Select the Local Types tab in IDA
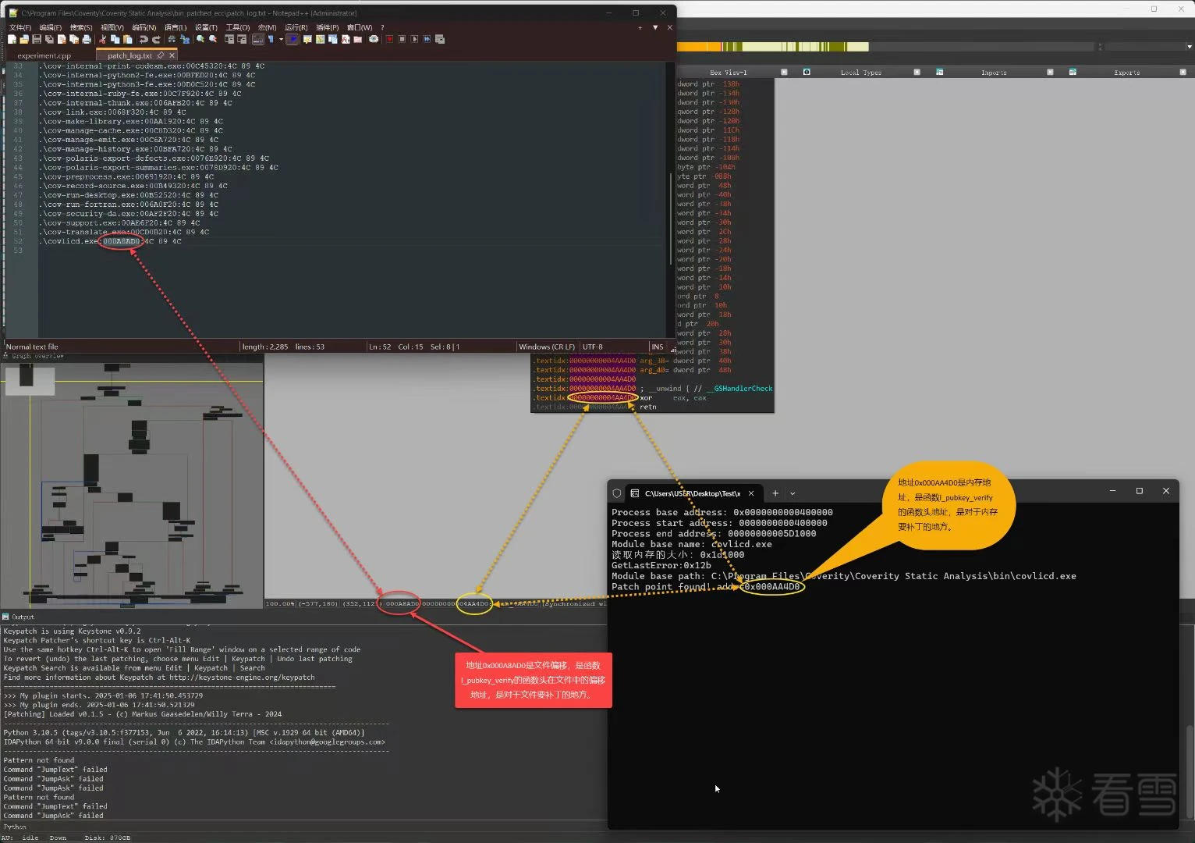This screenshot has height=843, width=1195. [x=861, y=72]
